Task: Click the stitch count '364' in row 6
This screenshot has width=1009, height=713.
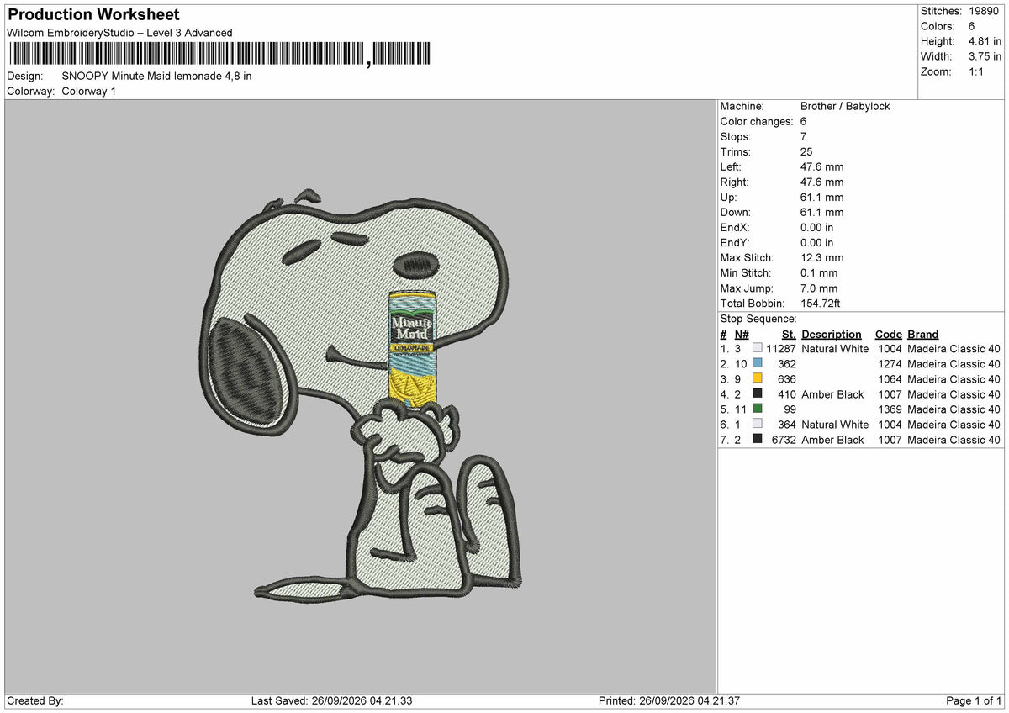Action: point(787,424)
